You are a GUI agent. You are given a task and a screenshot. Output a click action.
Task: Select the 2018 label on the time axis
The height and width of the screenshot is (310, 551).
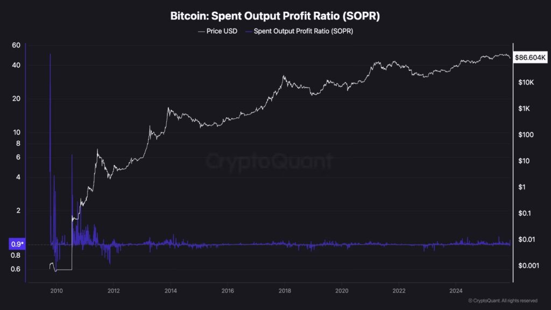pyautogui.click(x=285, y=291)
